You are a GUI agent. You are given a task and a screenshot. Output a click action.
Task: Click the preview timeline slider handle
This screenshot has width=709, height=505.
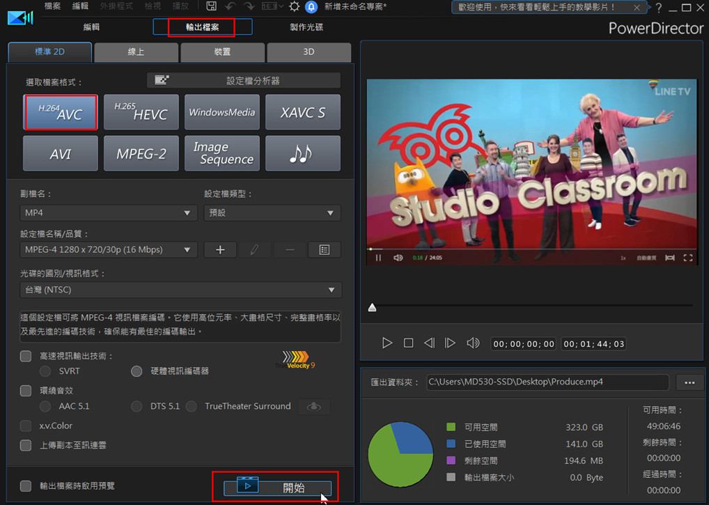click(x=372, y=307)
